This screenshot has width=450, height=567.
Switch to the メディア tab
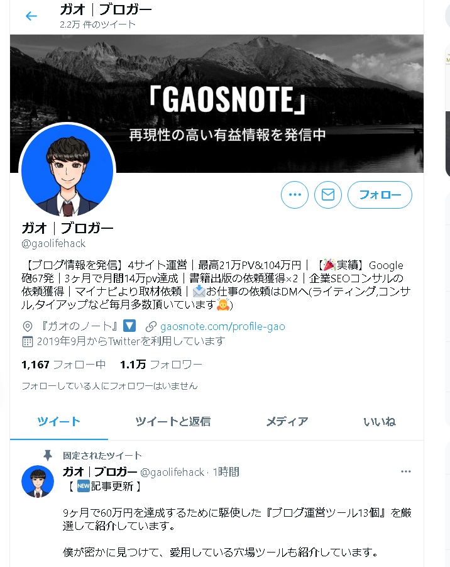[287, 422]
